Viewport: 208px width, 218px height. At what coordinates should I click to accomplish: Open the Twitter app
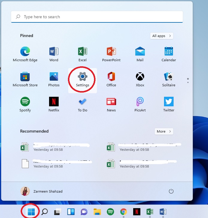click(x=169, y=105)
